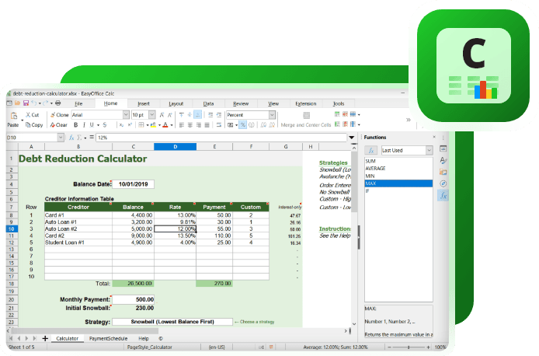This screenshot has height=356, width=539.
Task: Toggle italic formatting
Action: pyautogui.click(x=85, y=124)
